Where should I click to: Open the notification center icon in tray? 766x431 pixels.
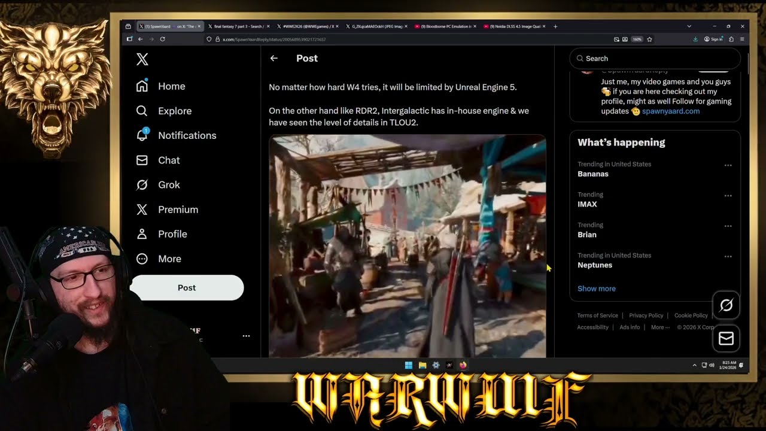point(741,365)
